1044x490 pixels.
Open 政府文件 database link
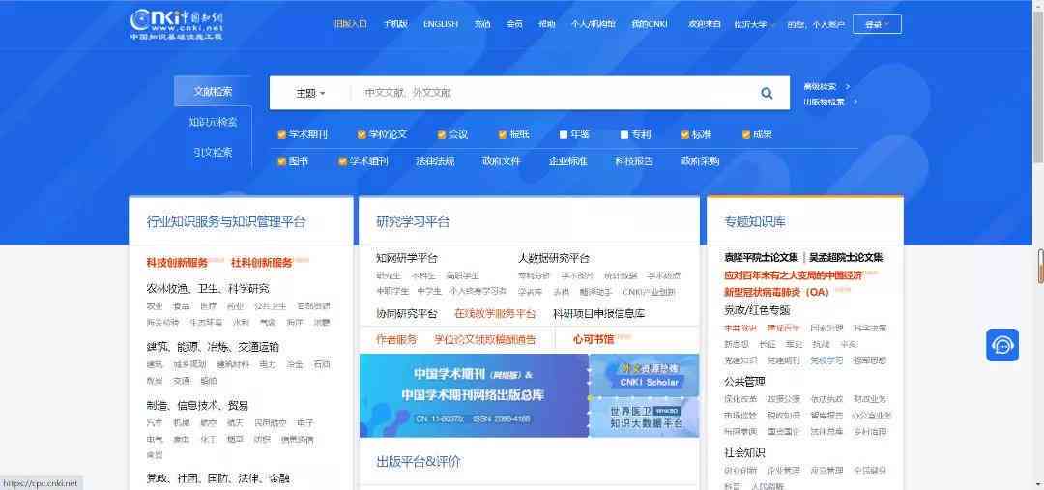502,161
